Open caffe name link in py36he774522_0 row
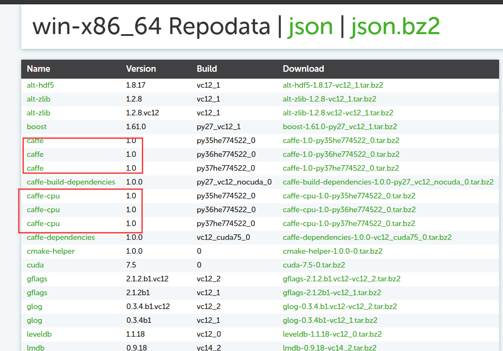Image resolution: width=503 pixels, height=351 pixels. coord(35,154)
